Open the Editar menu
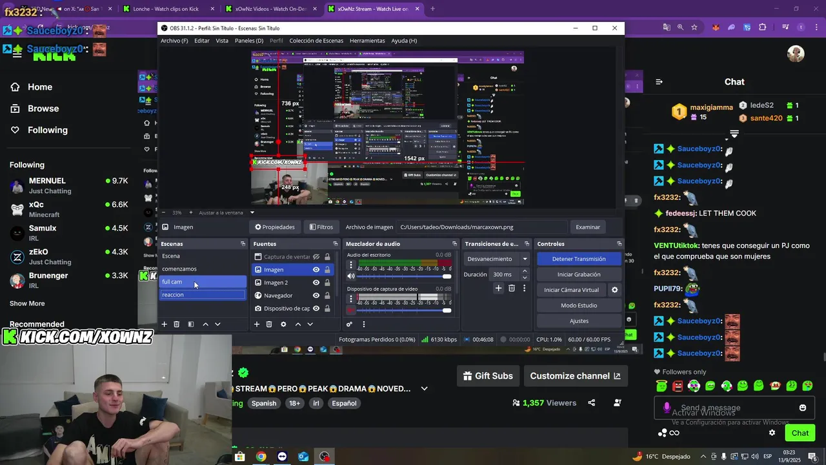The image size is (826, 465). [x=202, y=41]
